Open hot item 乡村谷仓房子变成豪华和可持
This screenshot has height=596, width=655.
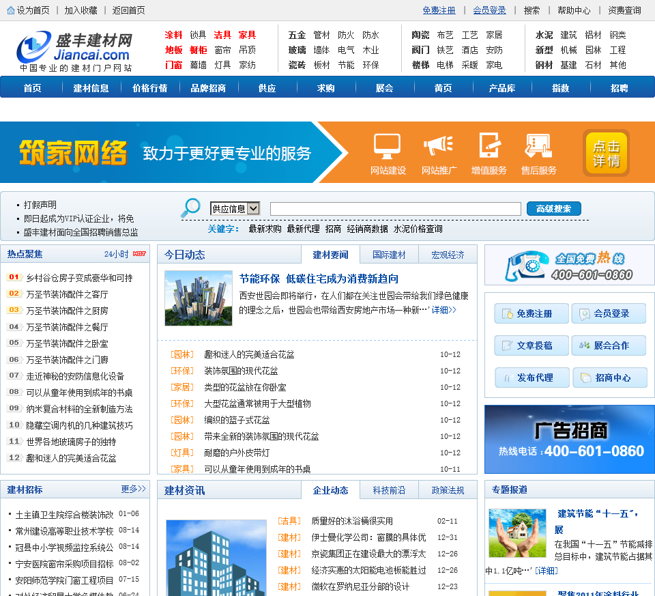click(x=79, y=278)
